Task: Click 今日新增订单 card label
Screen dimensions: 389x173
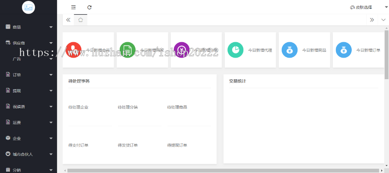Action: coord(368,50)
